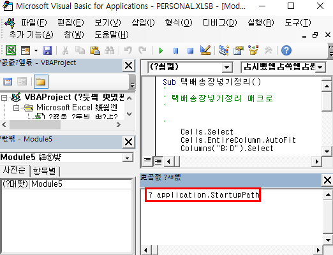Screen dimensions: 333x255
Task: Click Project tree horizontal scrollbar right arrow
Action: [119, 125]
